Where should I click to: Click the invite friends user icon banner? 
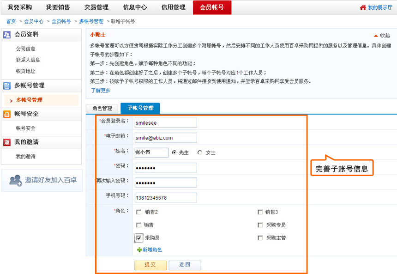[x=16, y=180]
